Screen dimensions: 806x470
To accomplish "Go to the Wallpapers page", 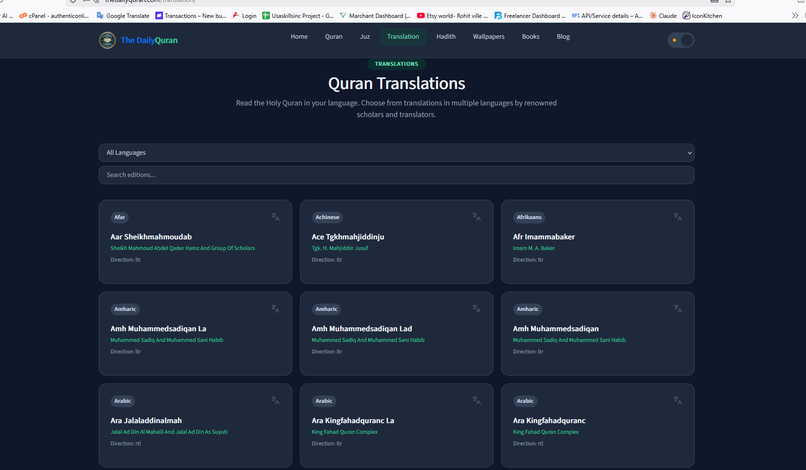I will (489, 37).
